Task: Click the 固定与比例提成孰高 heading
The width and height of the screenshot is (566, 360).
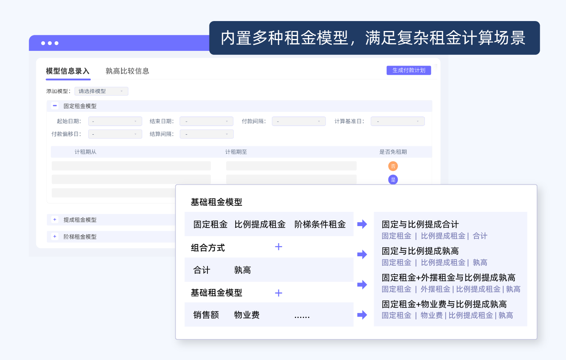Action: [x=420, y=251]
